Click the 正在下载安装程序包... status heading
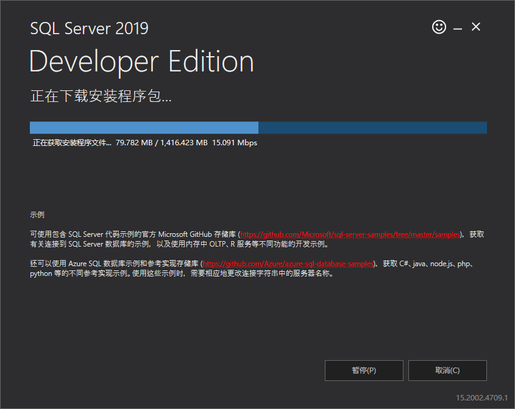515x409 pixels. (x=101, y=96)
